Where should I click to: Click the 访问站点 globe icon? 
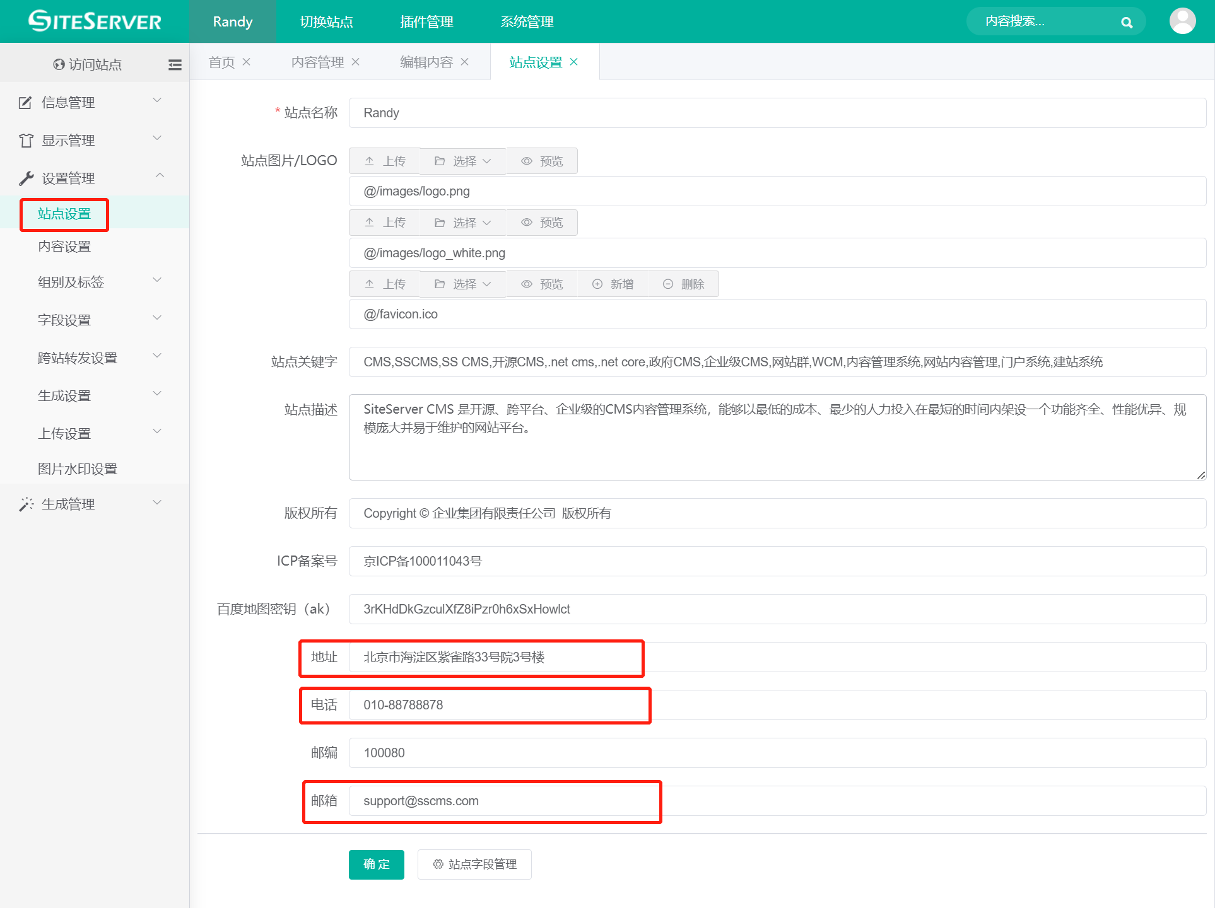(x=59, y=64)
